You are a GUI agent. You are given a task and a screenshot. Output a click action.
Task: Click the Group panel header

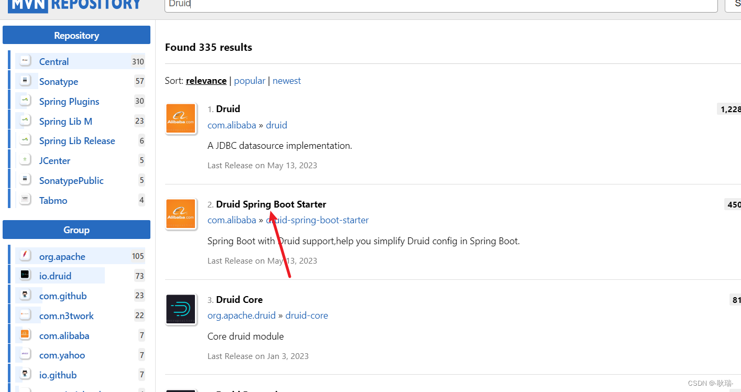(x=77, y=230)
